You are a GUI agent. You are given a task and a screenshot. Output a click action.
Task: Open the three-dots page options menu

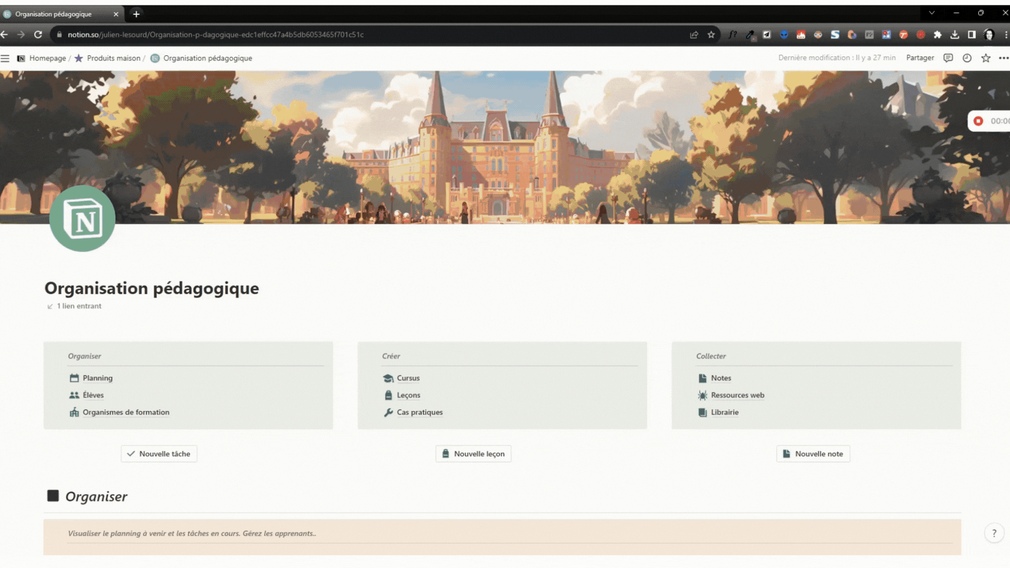tap(1004, 58)
